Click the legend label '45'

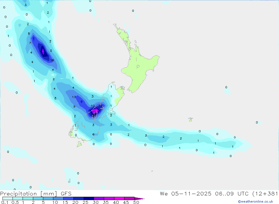126,202
